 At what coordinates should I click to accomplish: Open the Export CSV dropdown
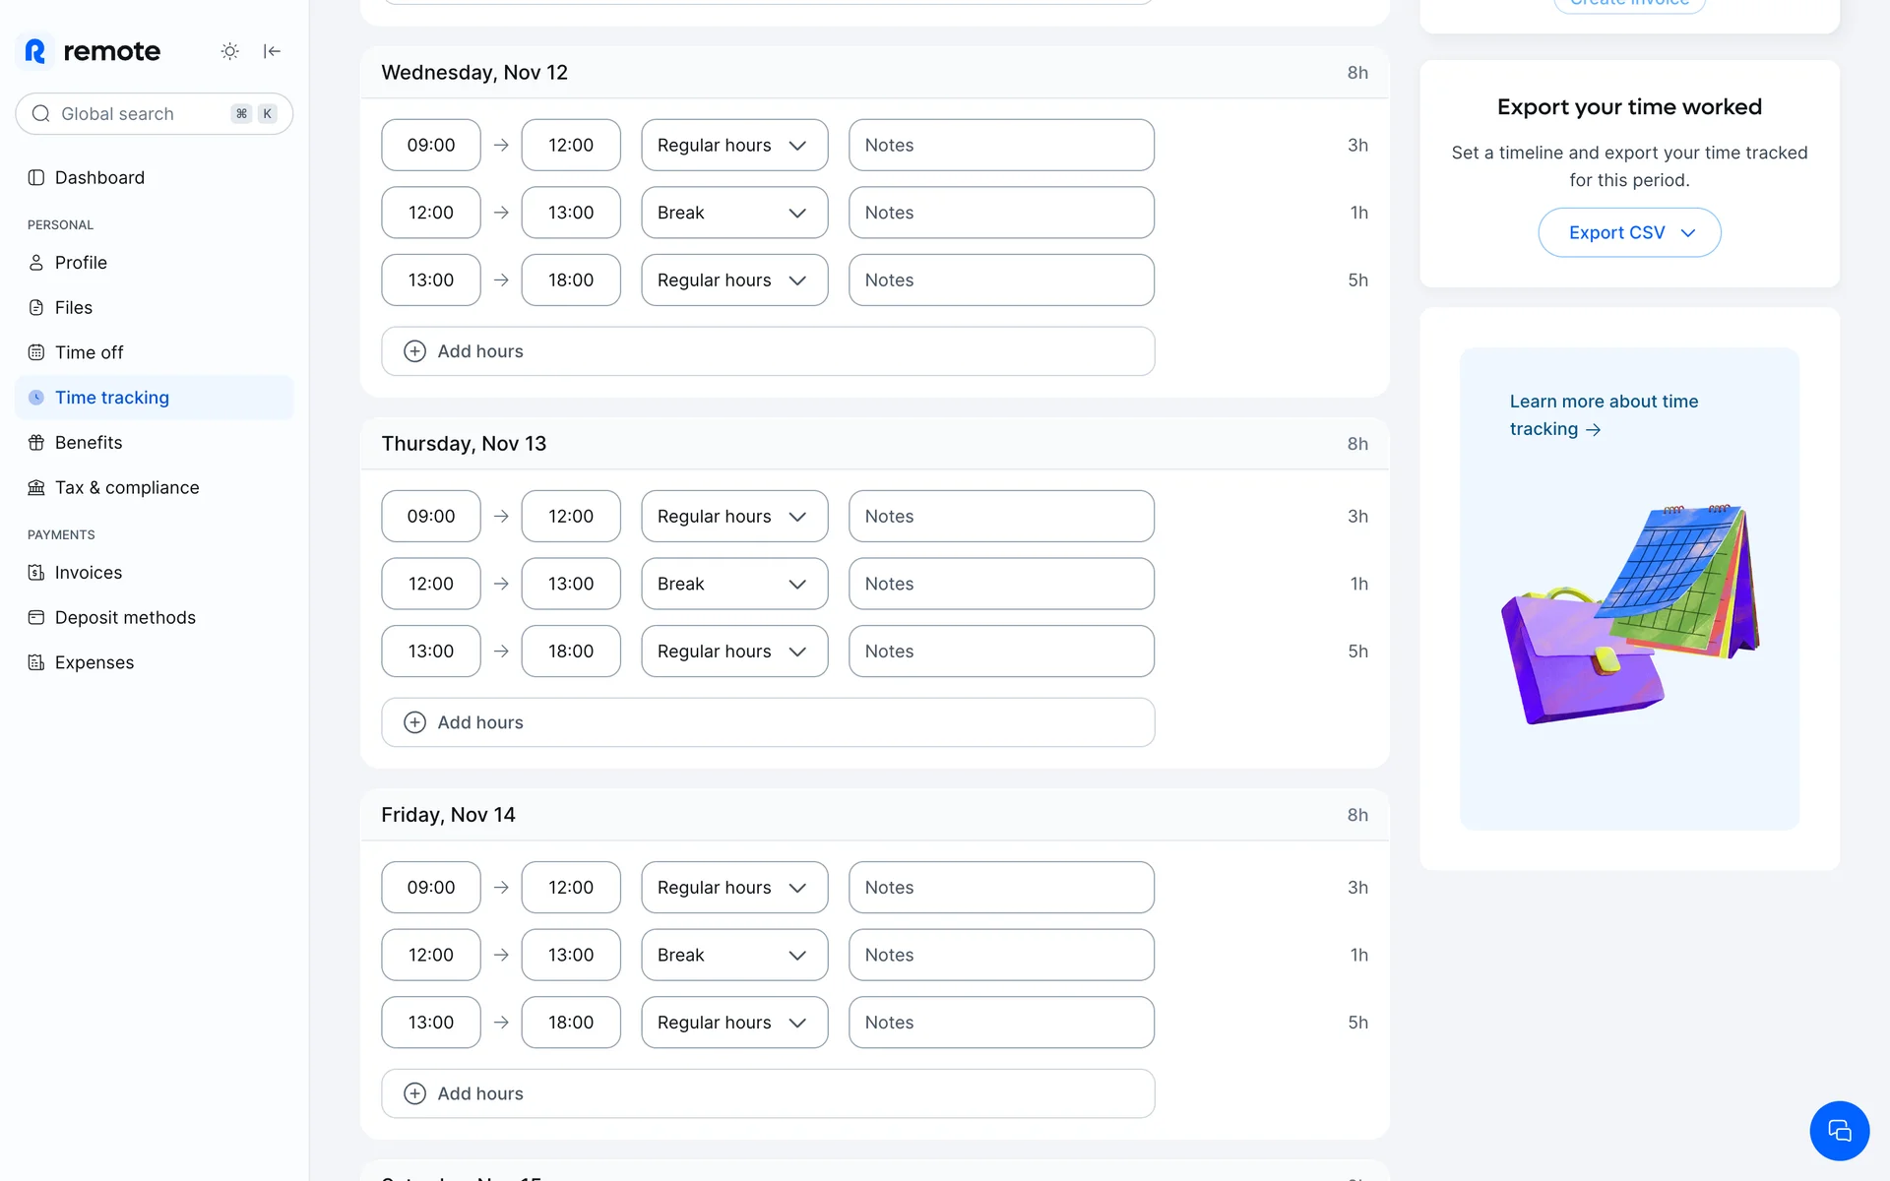pos(1629,233)
